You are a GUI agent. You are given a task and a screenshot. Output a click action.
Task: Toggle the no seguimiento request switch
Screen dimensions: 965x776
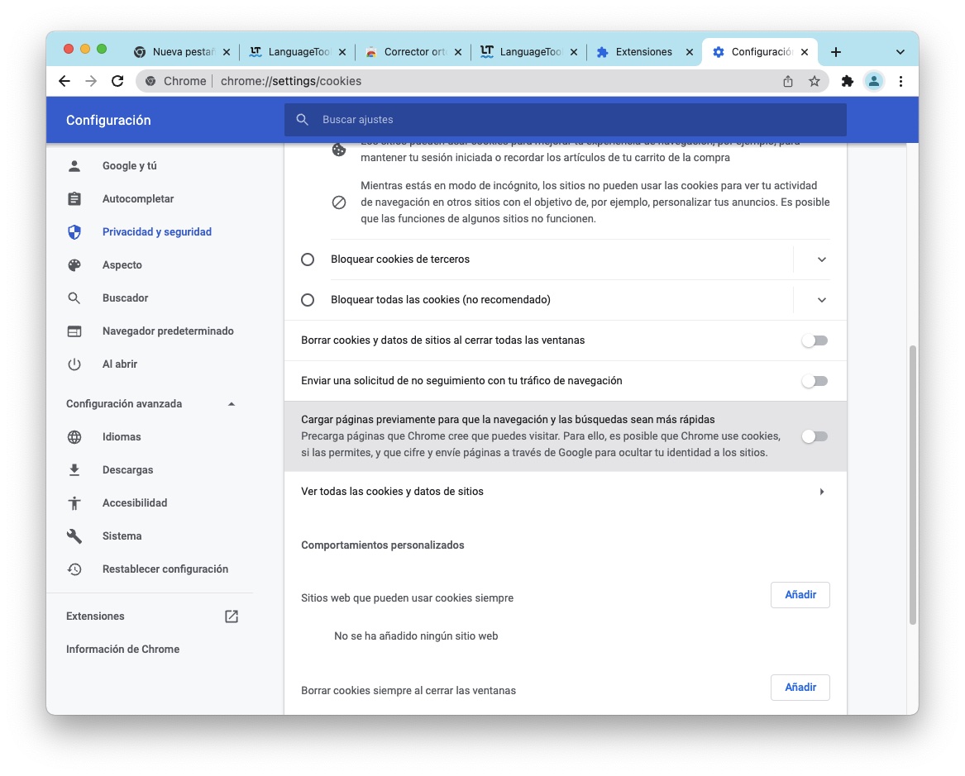(x=814, y=381)
